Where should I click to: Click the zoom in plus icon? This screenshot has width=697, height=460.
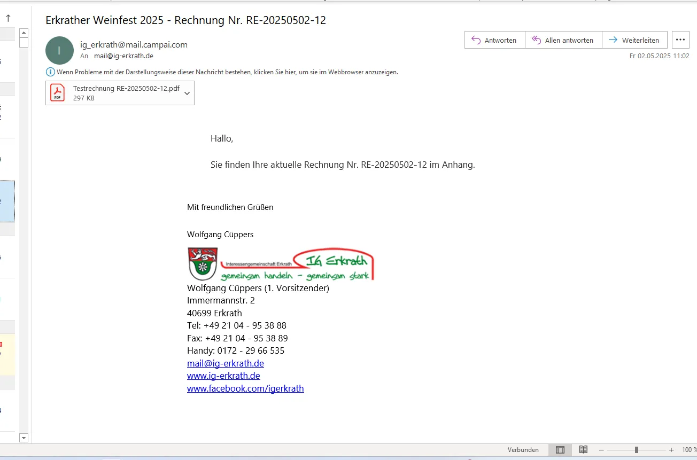coord(671,450)
